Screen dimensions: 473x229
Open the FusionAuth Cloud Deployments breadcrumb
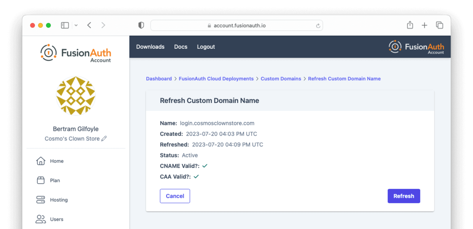click(x=216, y=78)
